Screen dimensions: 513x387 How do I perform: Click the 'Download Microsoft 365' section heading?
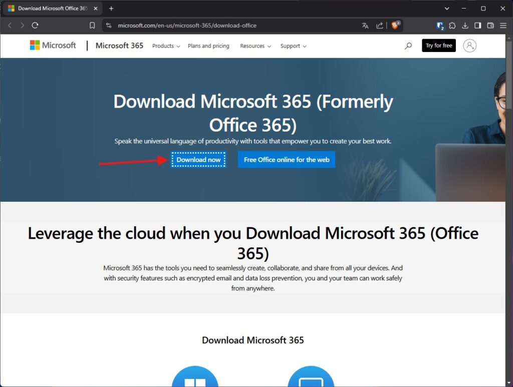[x=253, y=340]
